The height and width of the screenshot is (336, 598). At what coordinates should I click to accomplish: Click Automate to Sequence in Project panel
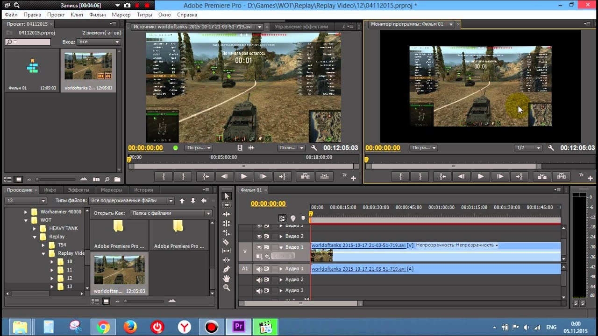[x=96, y=179]
